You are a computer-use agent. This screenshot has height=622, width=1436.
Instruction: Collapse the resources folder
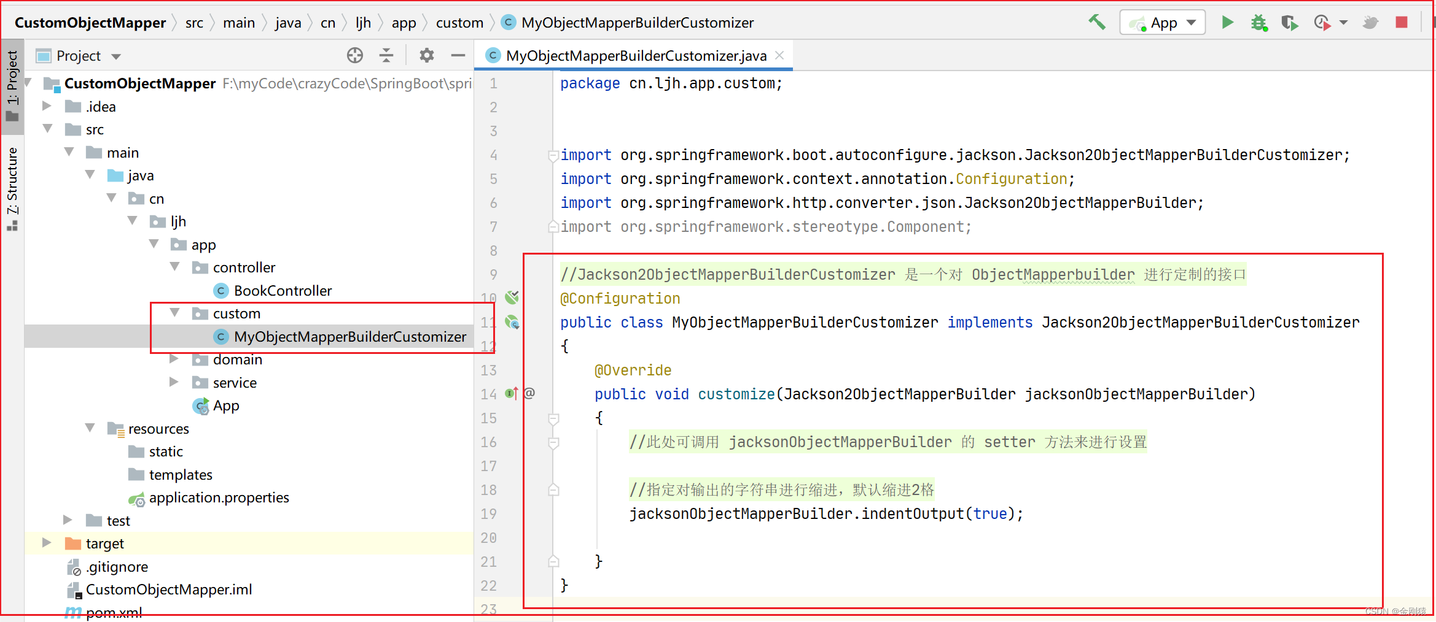pos(90,428)
